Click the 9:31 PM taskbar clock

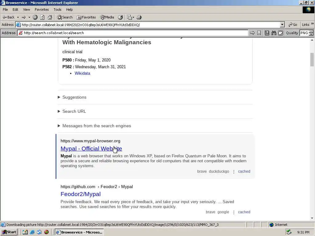303,232
